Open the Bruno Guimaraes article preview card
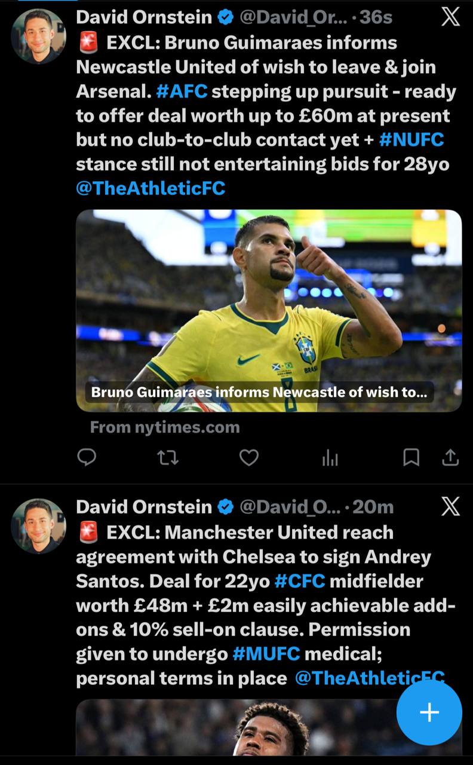Viewport: 473px width, 765px height. (x=269, y=311)
